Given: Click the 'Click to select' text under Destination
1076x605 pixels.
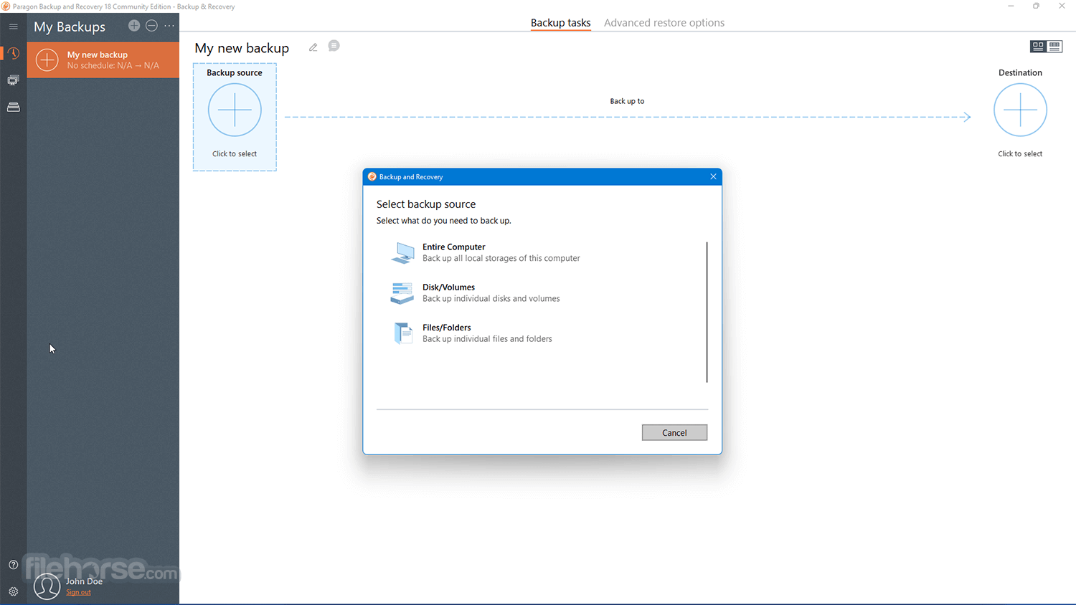Looking at the screenshot, I should [x=1020, y=153].
